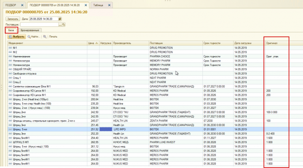The width and height of the screenshot is (303, 168).
Task: Select 'Шприц 5 мл (Нукус мед) ( 100)' row
Action: click(155, 147)
